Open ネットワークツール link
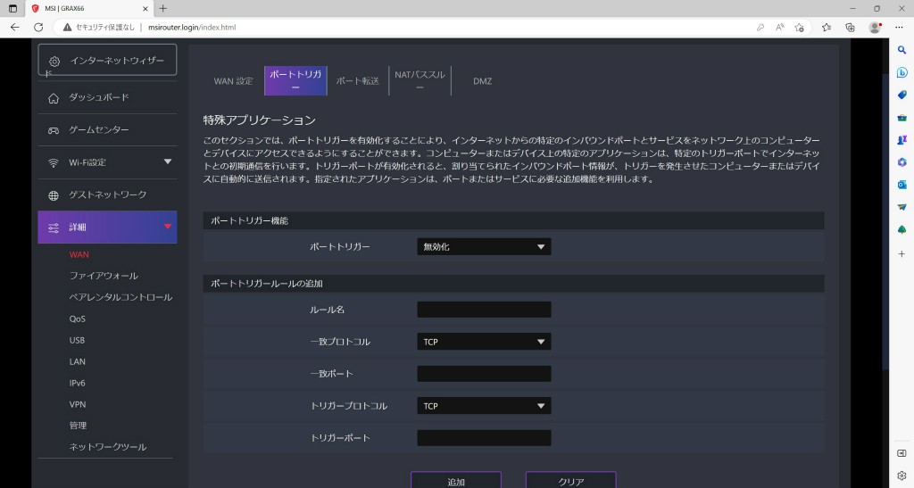Screen dimensions: 914x488 (108, 447)
